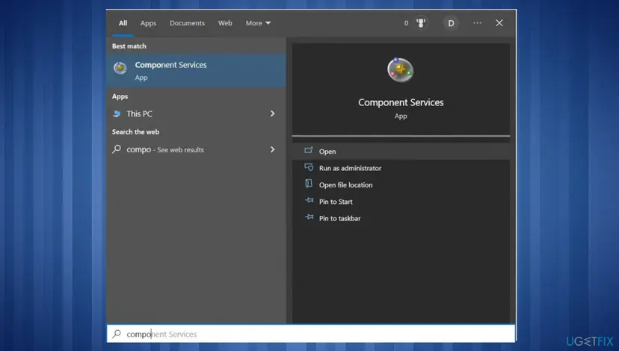
Task: Click the rewards points count 0
Action: tap(406, 23)
